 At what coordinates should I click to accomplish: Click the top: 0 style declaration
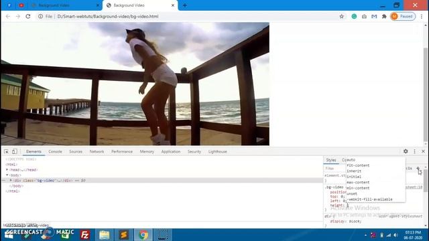(337, 196)
